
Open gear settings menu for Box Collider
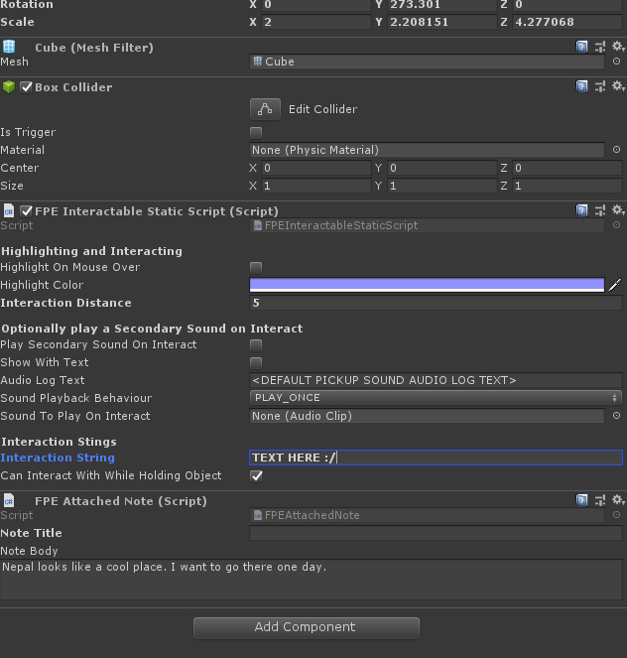pyautogui.click(x=617, y=86)
